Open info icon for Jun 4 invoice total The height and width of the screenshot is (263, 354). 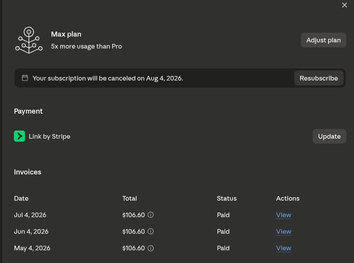[151, 231]
